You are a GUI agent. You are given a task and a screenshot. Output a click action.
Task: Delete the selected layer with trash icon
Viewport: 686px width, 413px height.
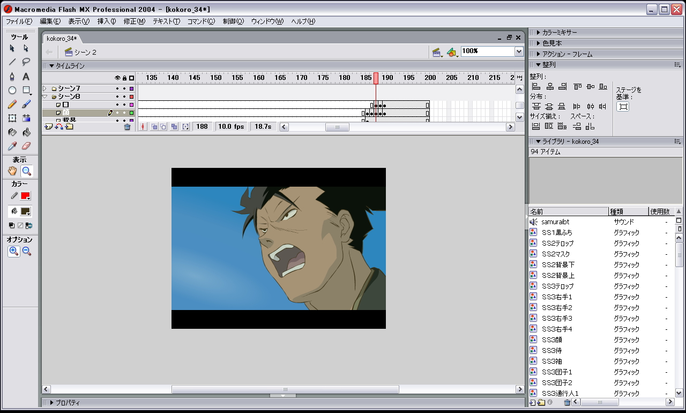click(x=127, y=127)
